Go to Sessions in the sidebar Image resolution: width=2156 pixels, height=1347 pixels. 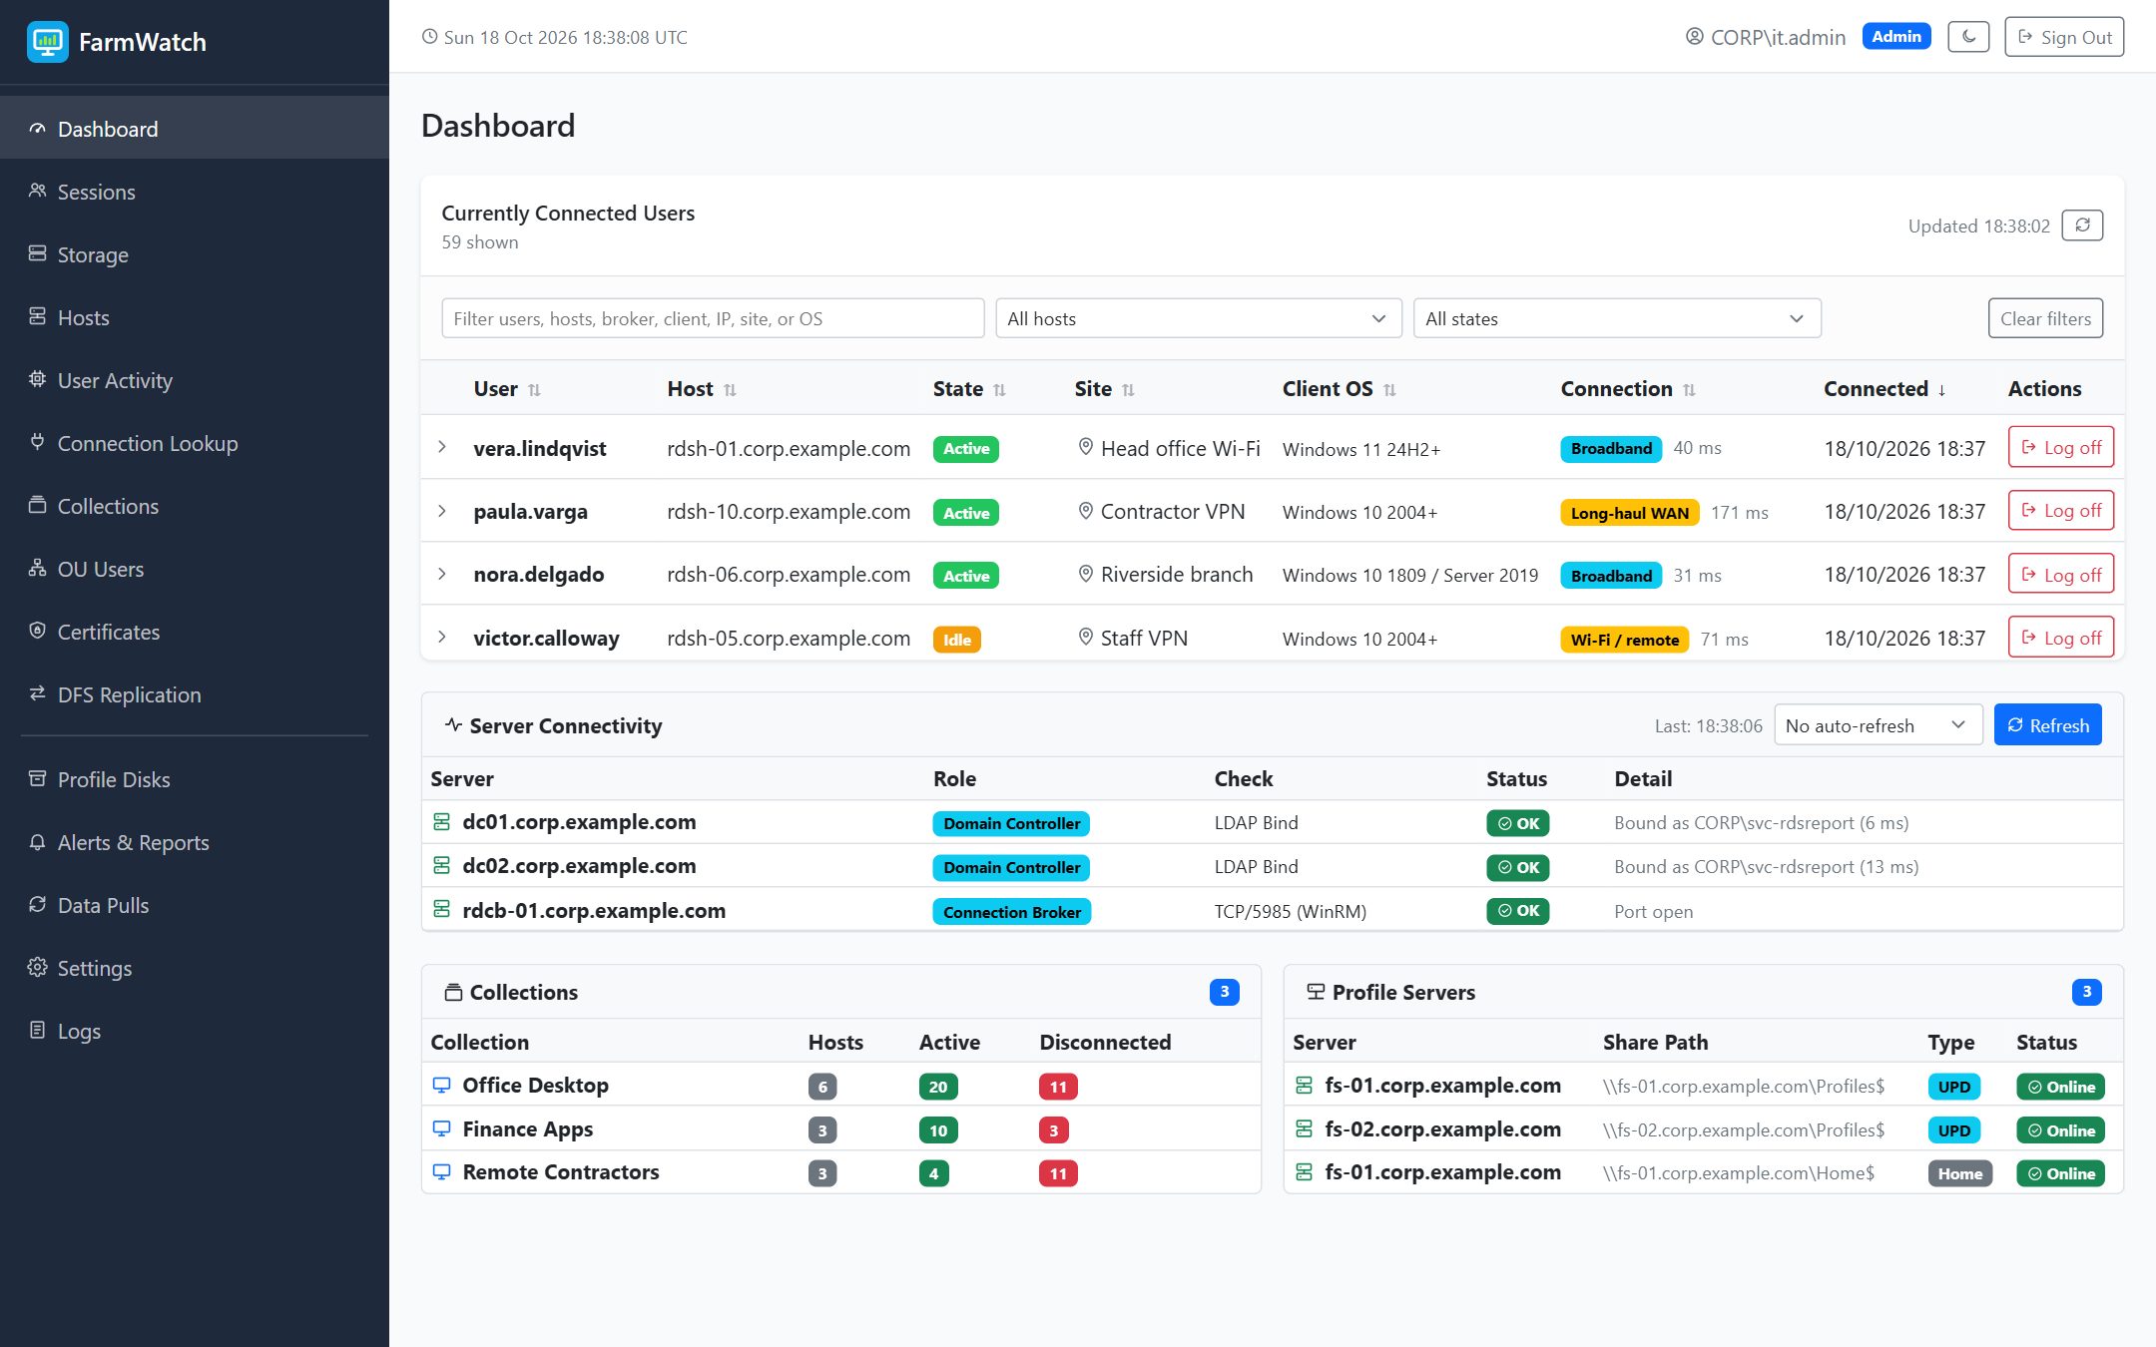[195, 192]
